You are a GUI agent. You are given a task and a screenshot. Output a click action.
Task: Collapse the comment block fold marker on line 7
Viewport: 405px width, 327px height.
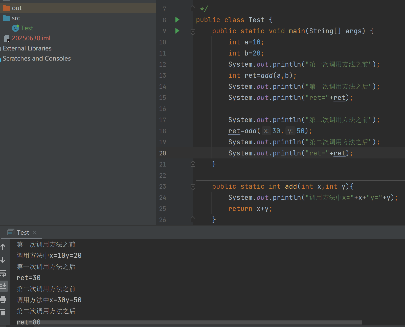tap(193, 9)
